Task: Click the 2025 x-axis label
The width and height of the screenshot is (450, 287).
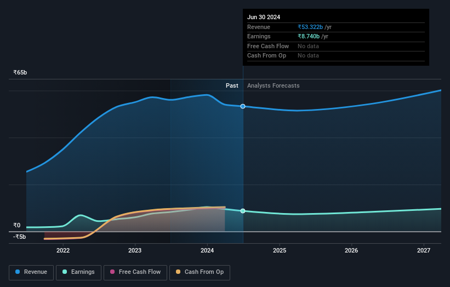Action: pos(280,251)
